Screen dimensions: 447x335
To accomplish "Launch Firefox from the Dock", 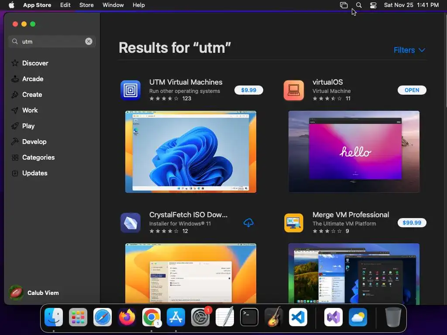I will tap(127, 317).
